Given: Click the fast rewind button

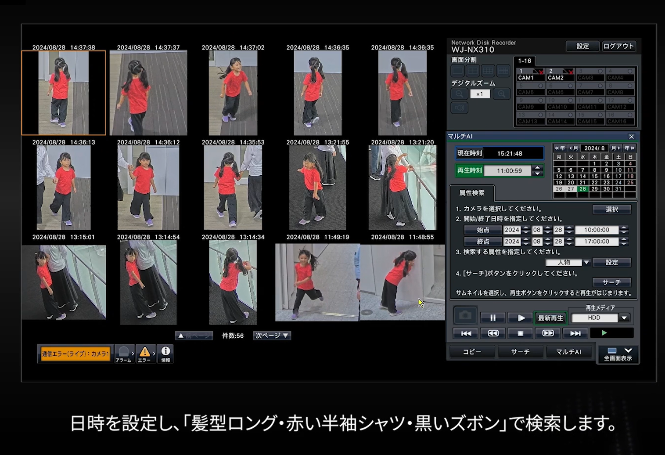Looking at the screenshot, I should (x=493, y=333).
